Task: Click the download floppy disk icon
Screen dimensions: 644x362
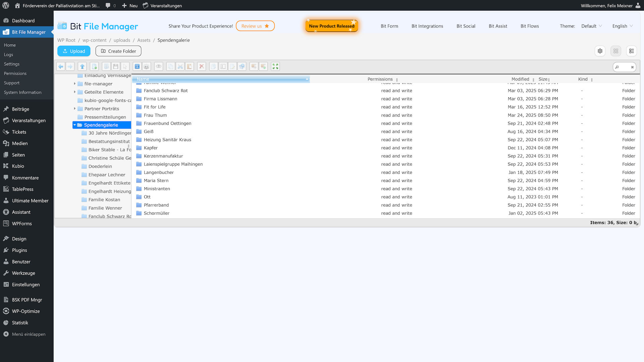Action: click(116, 66)
